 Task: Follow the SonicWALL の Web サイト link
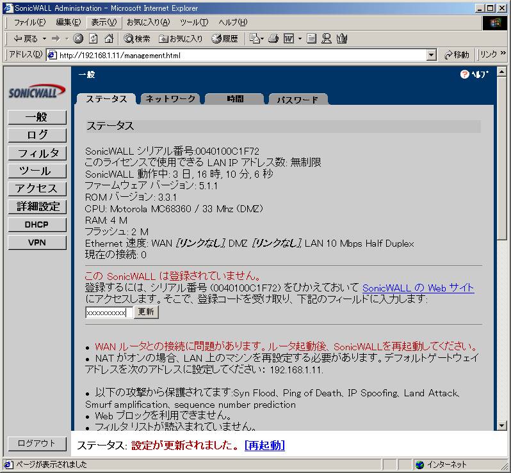(x=418, y=288)
